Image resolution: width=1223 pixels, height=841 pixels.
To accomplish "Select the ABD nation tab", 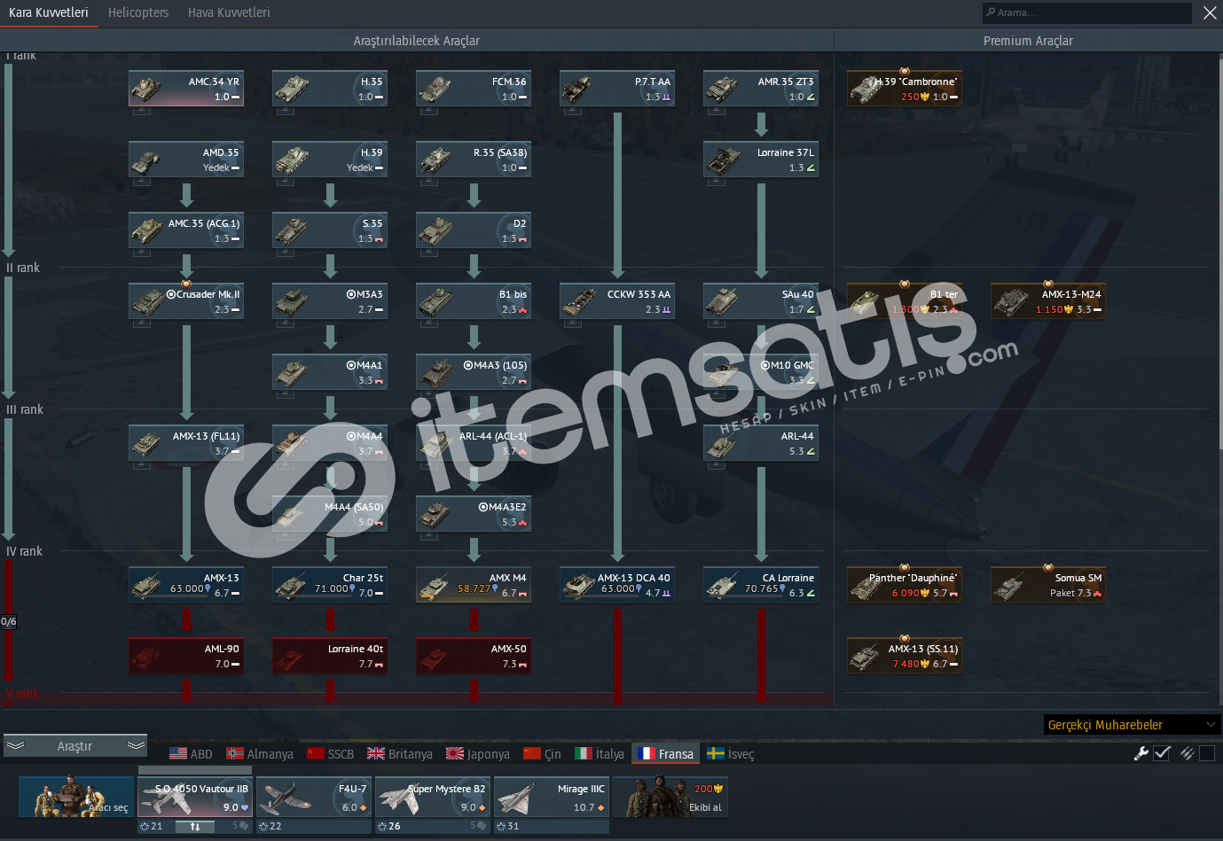I will [191, 754].
